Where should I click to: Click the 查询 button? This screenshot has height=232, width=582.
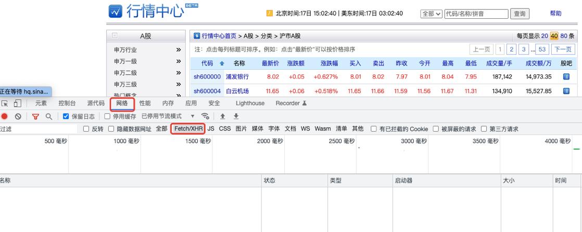coord(520,14)
